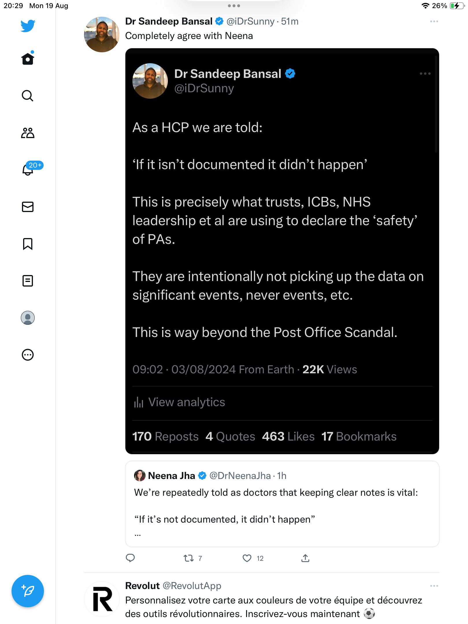Open Profile avatar icon in sidebar
This screenshot has width=468, height=624.
pyautogui.click(x=28, y=318)
